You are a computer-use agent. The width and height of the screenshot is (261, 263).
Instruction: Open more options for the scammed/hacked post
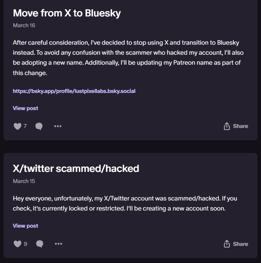tap(58, 244)
